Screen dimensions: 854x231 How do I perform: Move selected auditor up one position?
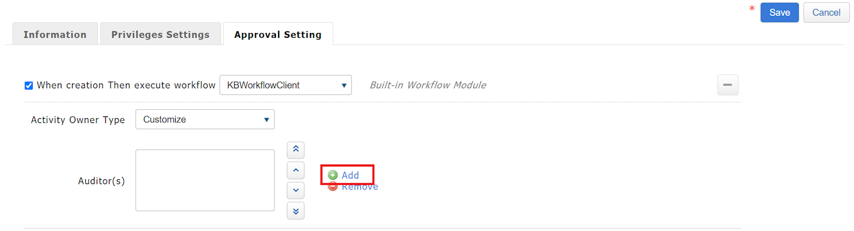point(296,170)
